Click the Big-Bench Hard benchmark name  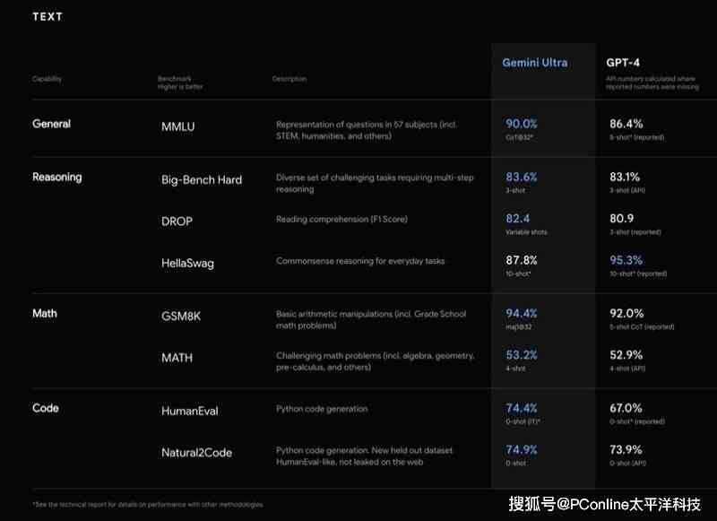coord(202,180)
